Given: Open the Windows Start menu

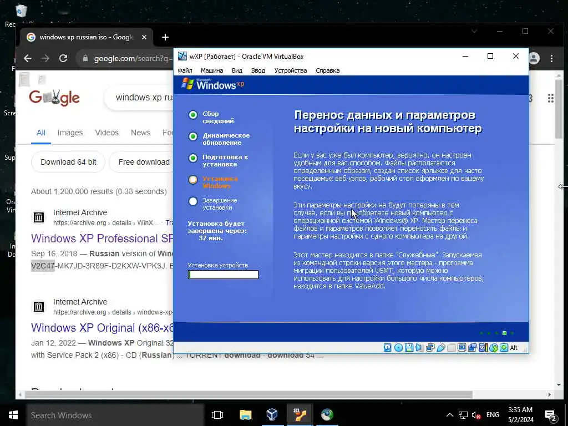Looking at the screenshot, I should pyautogui.click(x=13, y=415).
